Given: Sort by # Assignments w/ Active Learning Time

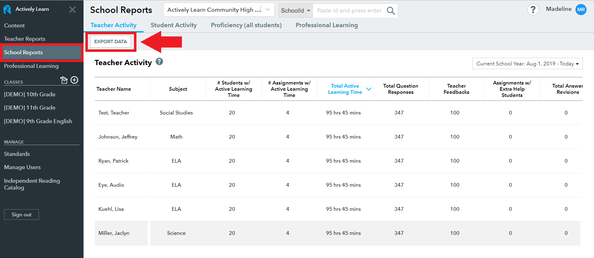Looking at the screenshot, I should point(289,89).
